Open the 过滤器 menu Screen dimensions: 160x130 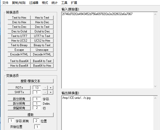click(x=33, y=3)
